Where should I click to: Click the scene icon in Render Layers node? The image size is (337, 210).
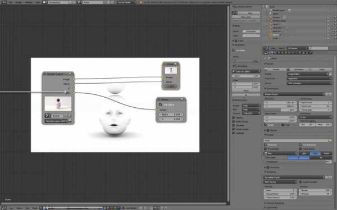(x=48, y=116)
